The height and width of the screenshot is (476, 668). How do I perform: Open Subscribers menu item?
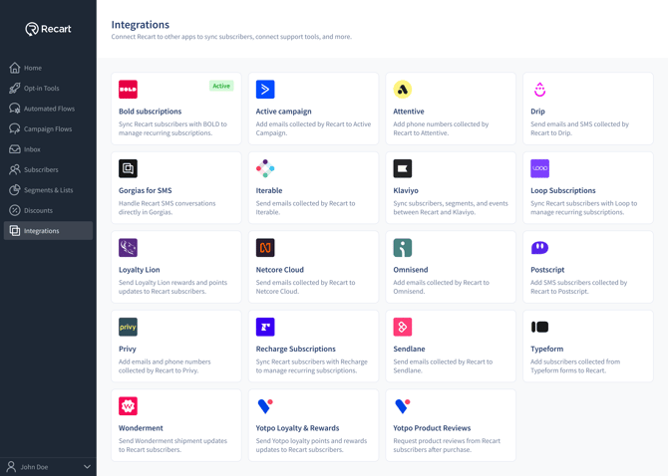coord(48,169)
